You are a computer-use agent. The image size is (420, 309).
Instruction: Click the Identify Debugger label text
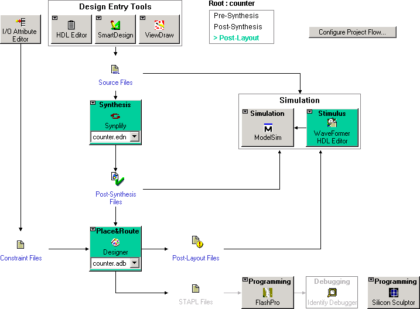point(332,303)
